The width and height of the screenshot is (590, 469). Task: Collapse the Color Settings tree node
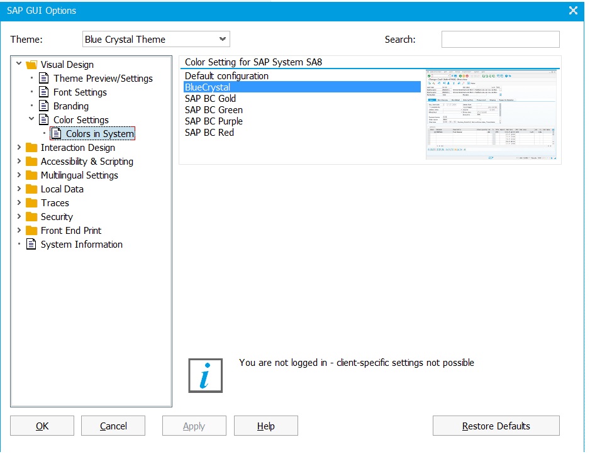point(31,119)
